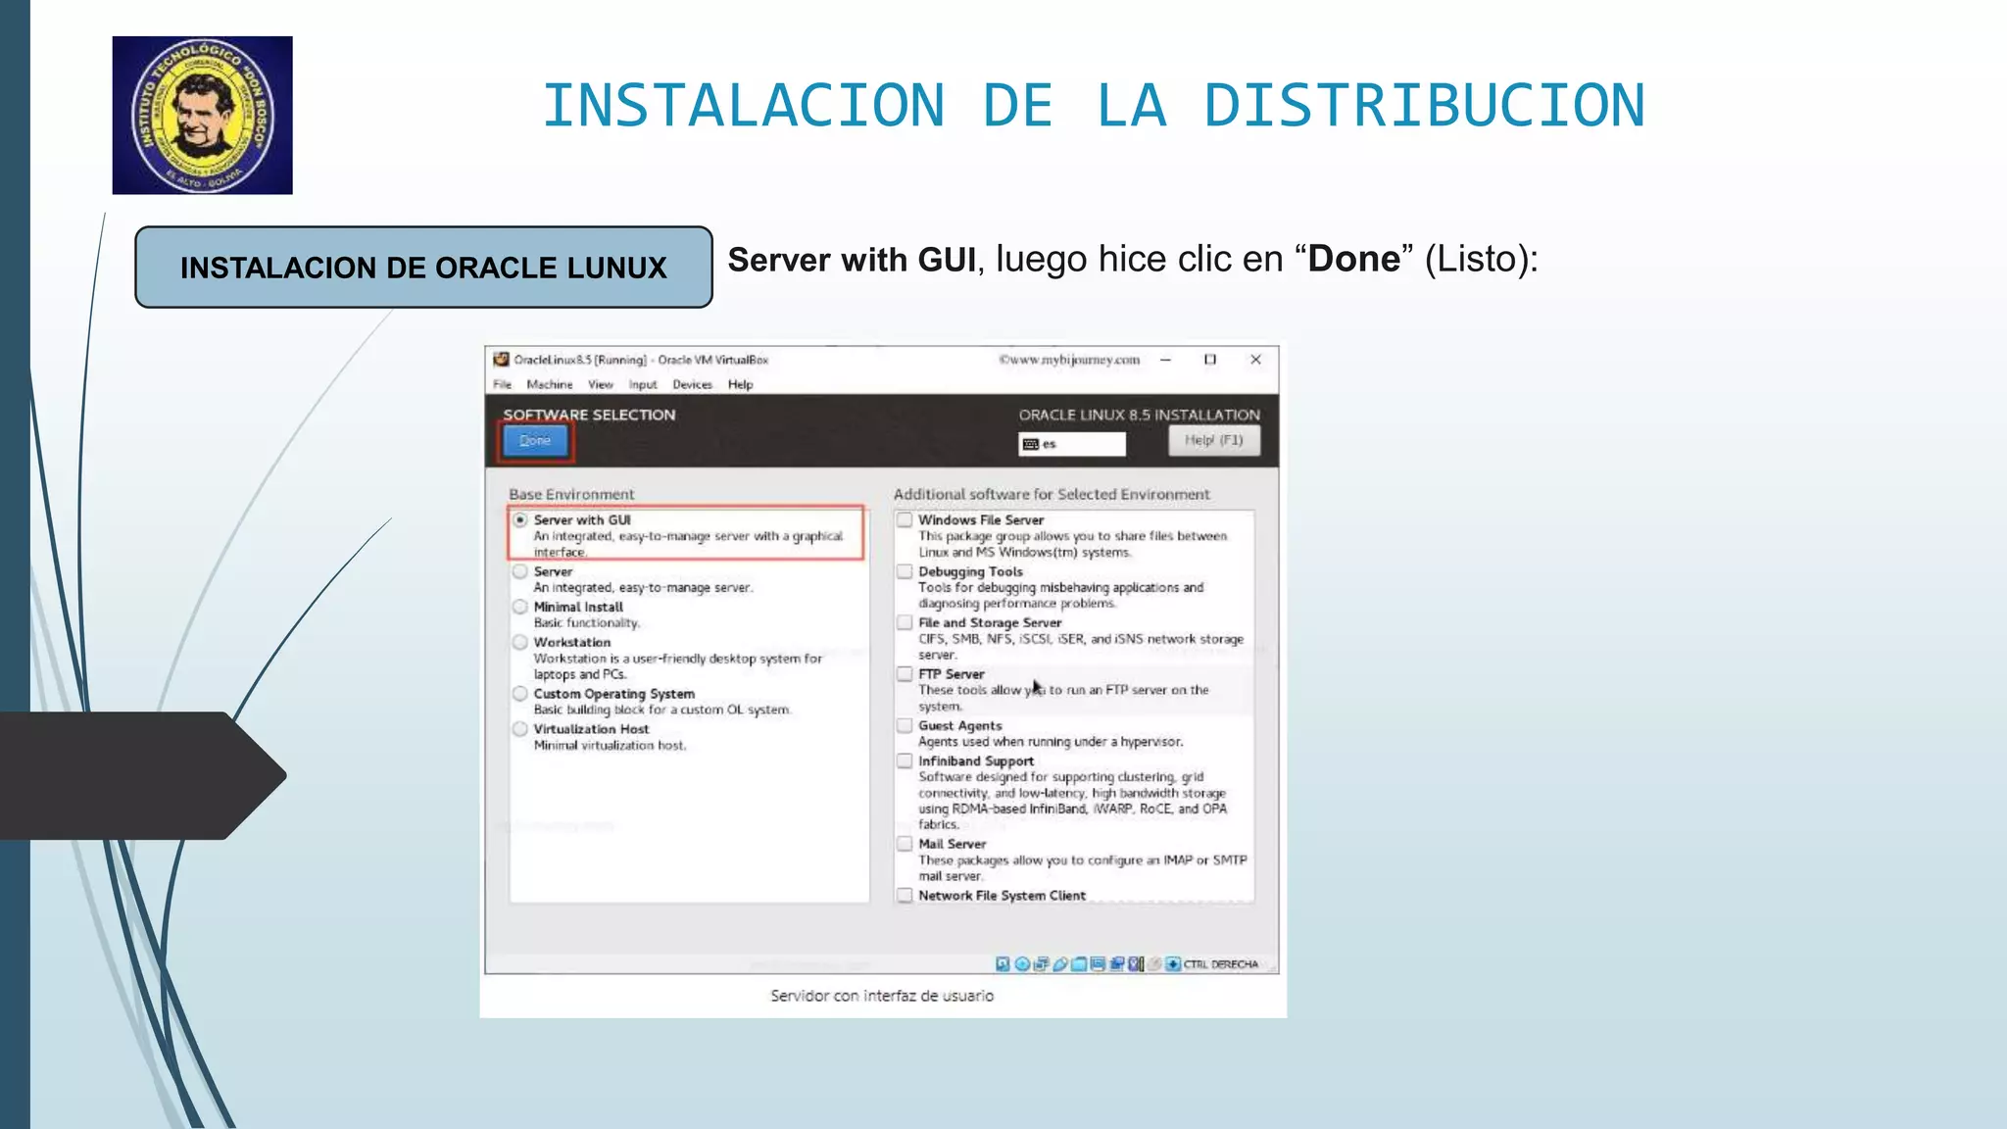Enable the Guest Agents checkbox
Screen dimensions: 2007x1129
click(905, 726)
